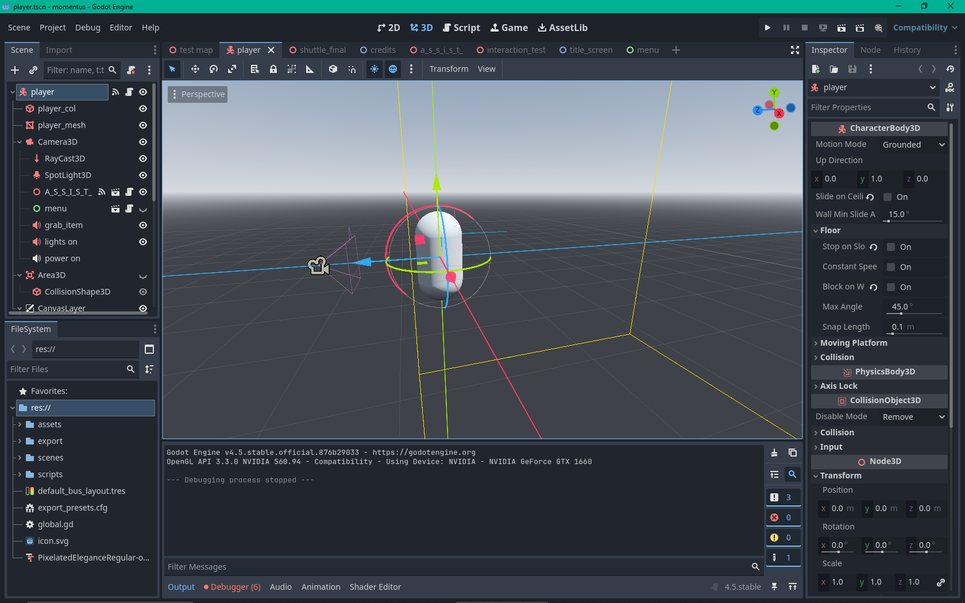The width and height of the screenshot is (965, 603).
Task: Click the Add Child Node plus icon
Action: click(x=15, y=70)
